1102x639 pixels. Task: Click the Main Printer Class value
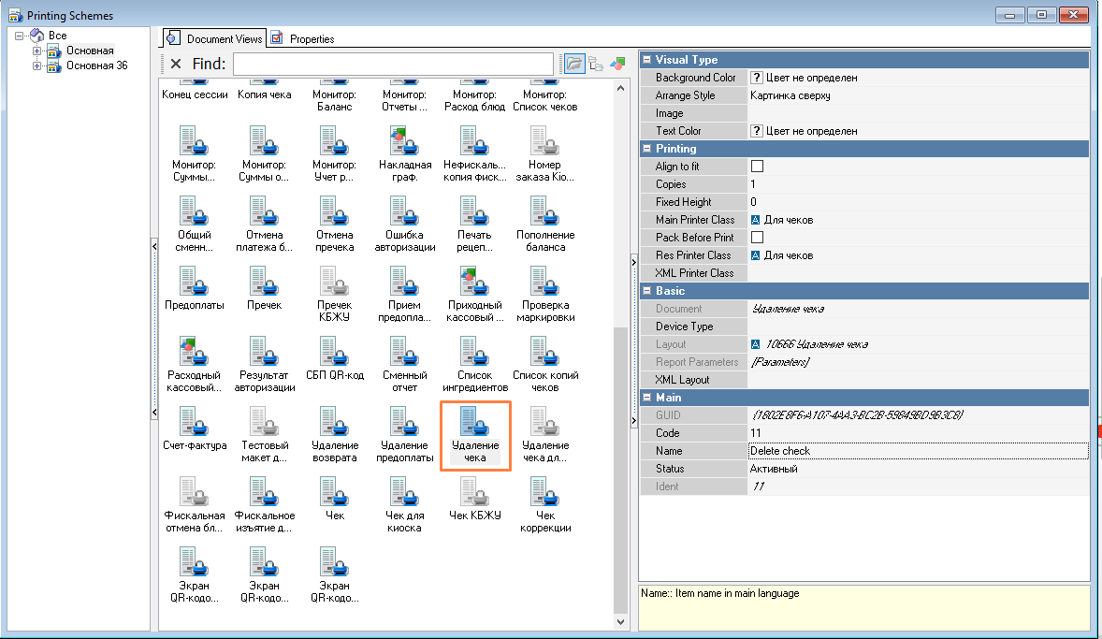click(918, 219)
